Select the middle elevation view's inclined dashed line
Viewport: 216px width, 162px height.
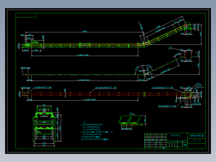pyautogui.click(x=164, y=66)
